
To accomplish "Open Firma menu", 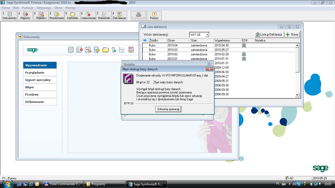I will 6,8.
